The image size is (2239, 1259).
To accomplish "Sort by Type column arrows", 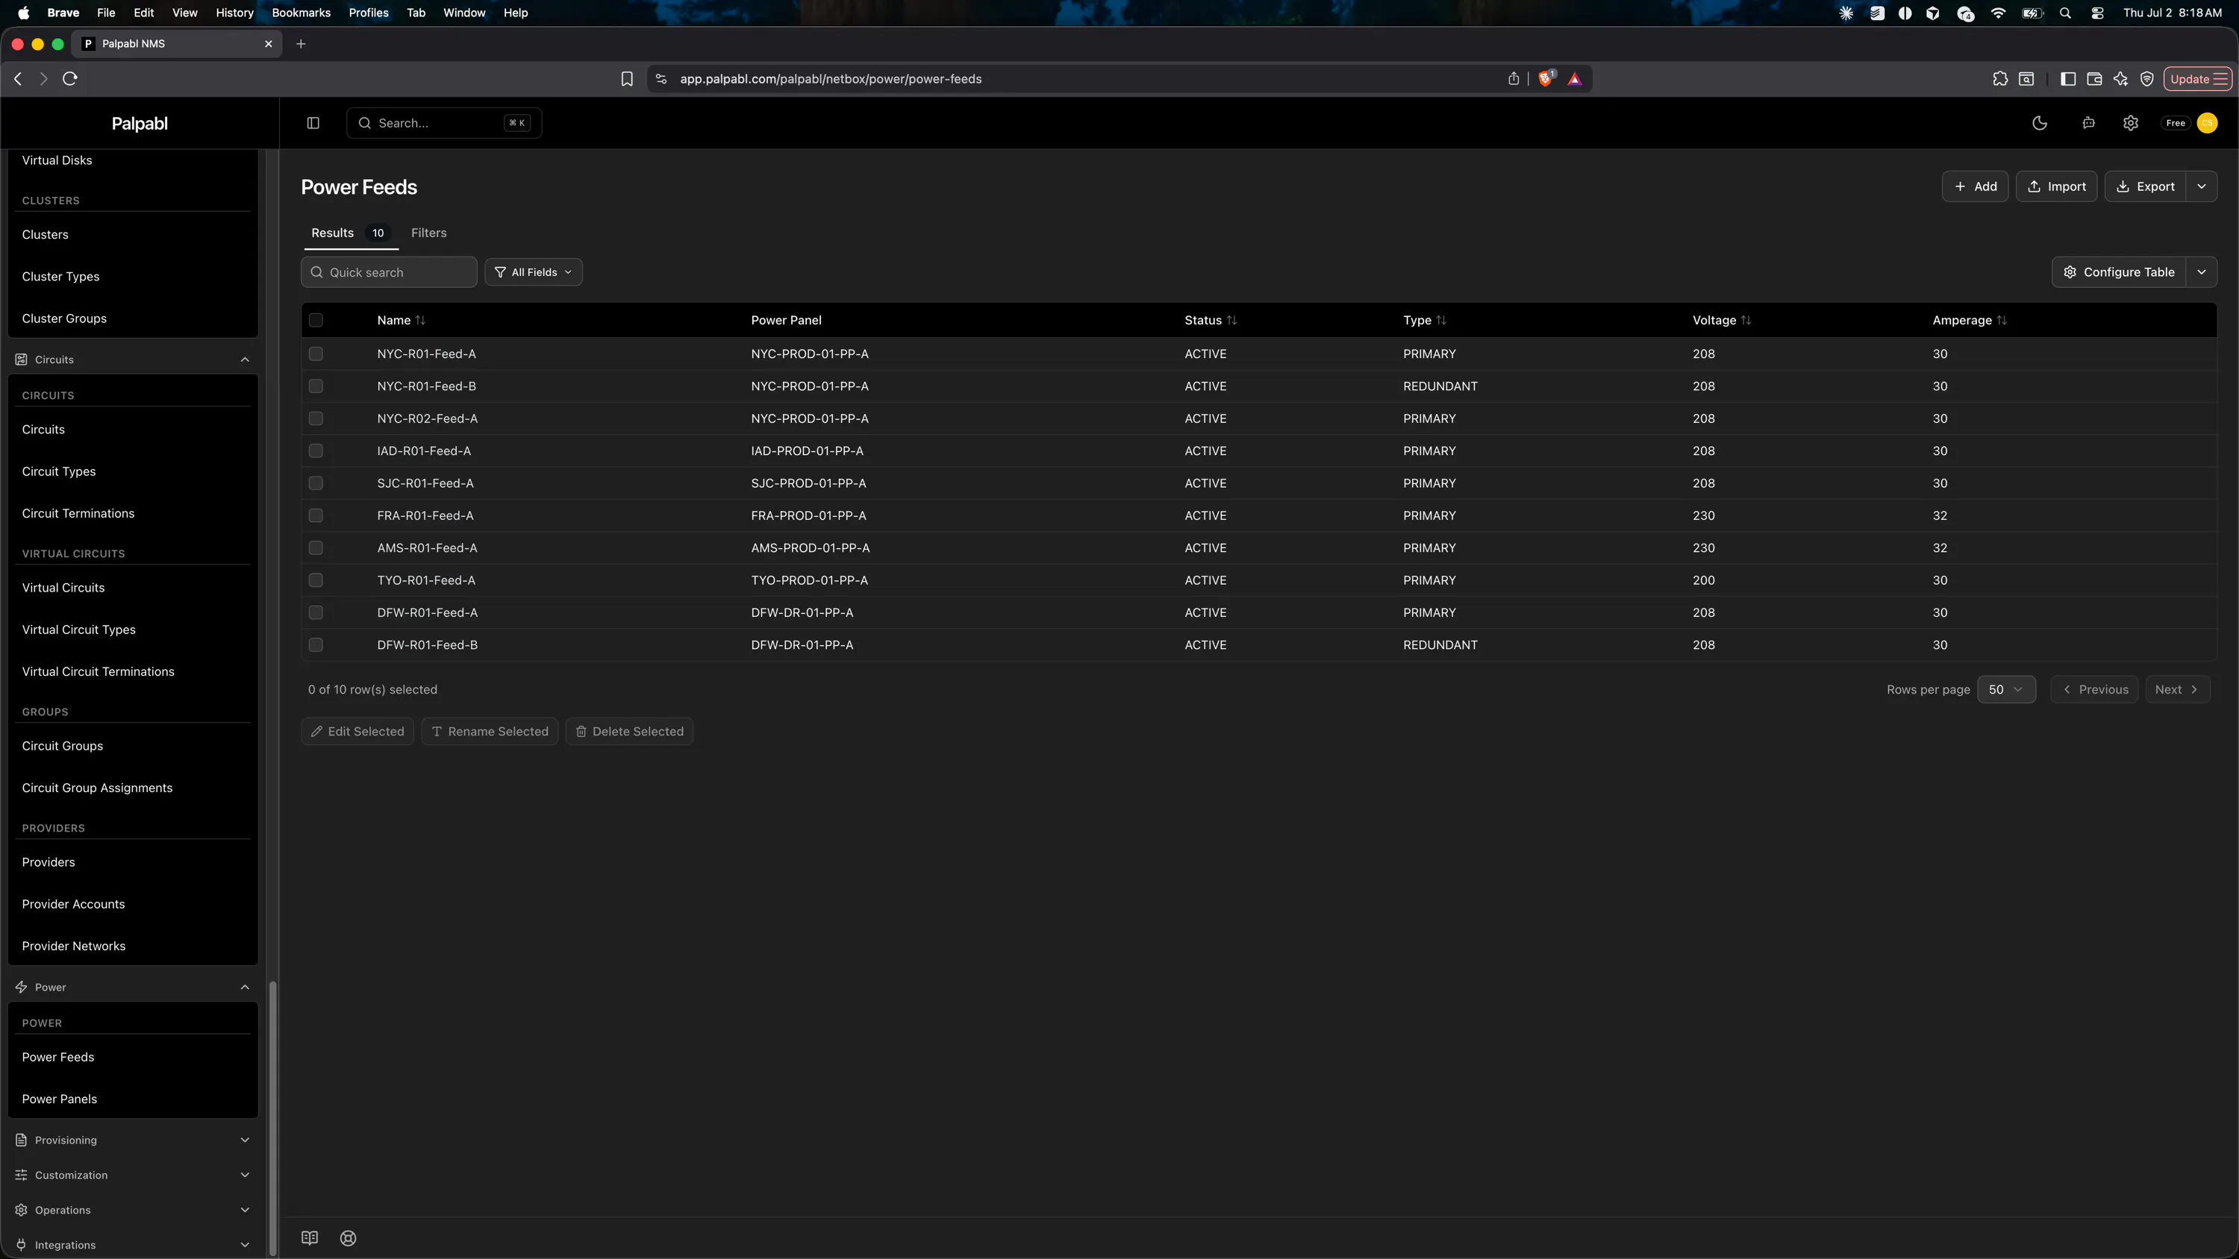I will [1441, 321].
